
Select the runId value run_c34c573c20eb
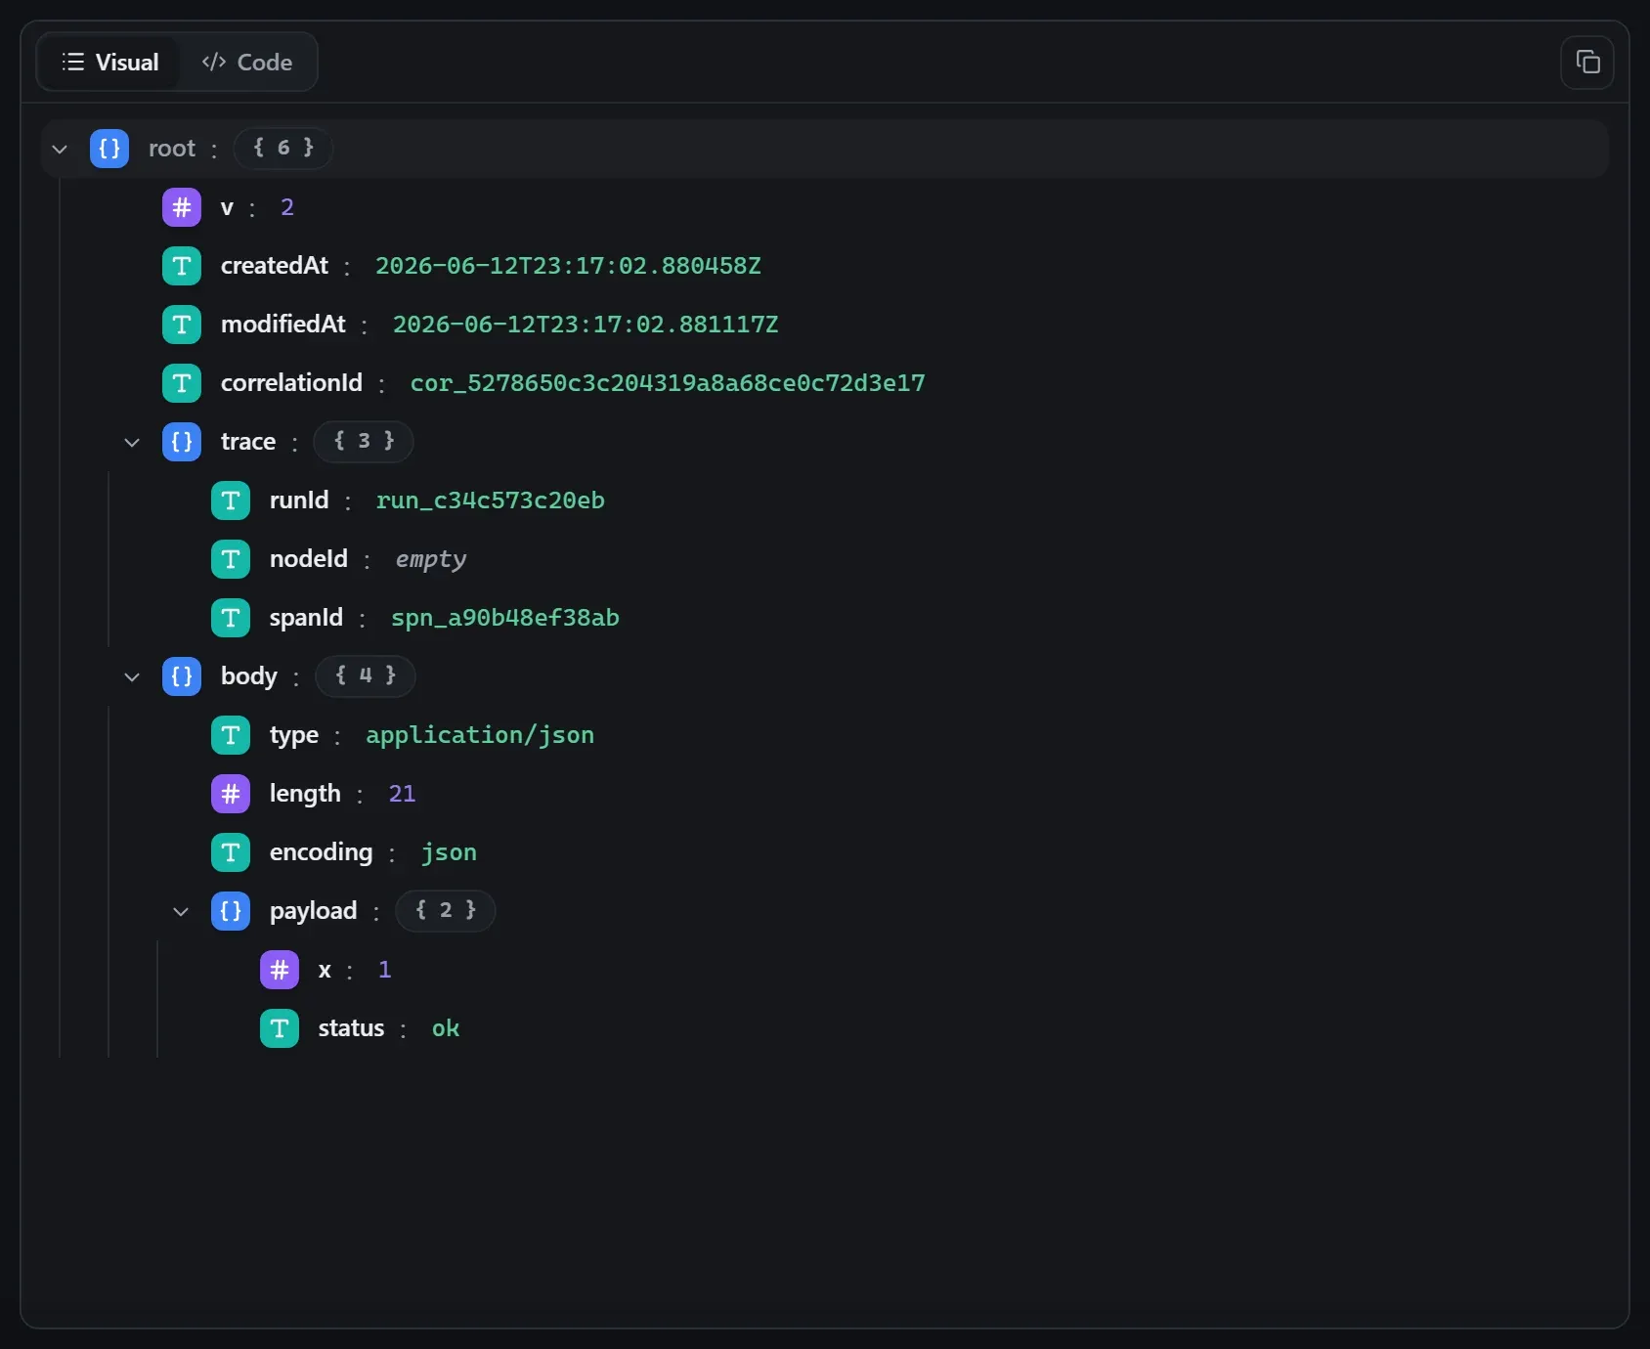click(x=491, y=500)
